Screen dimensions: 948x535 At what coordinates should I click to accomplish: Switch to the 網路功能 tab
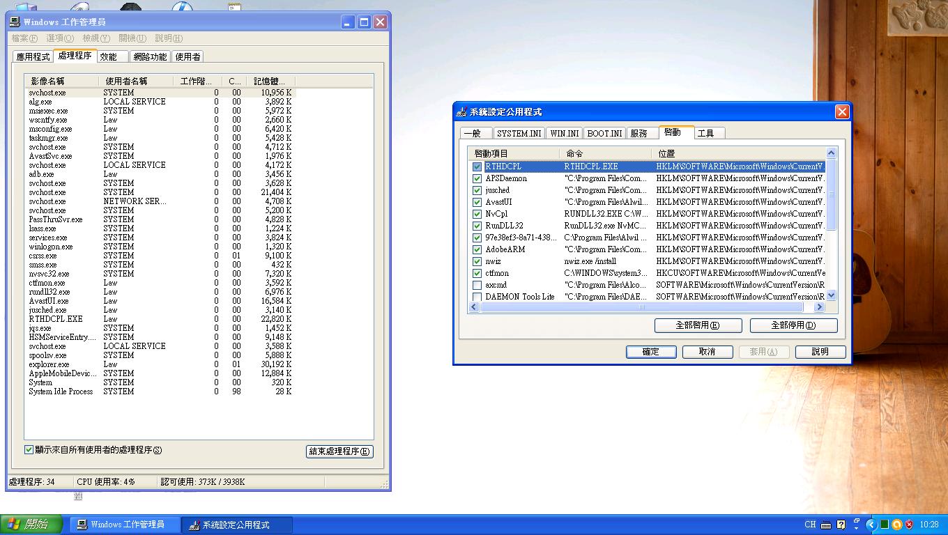(x=150, y=57)
